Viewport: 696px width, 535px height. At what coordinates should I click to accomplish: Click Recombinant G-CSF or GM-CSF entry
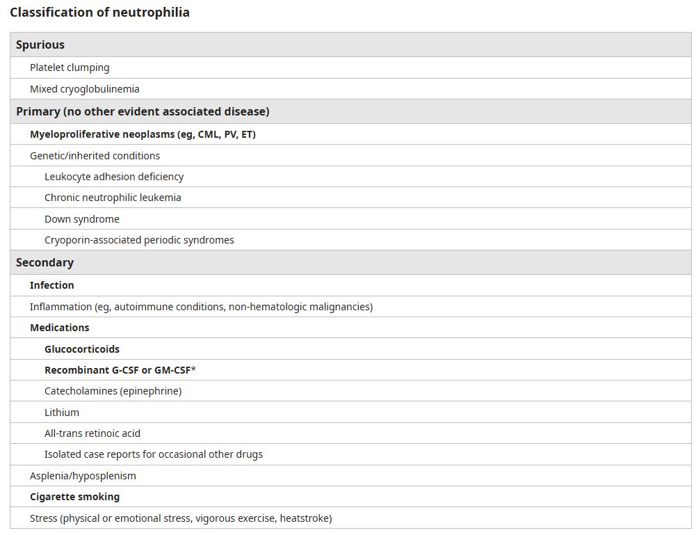[120, 370]
